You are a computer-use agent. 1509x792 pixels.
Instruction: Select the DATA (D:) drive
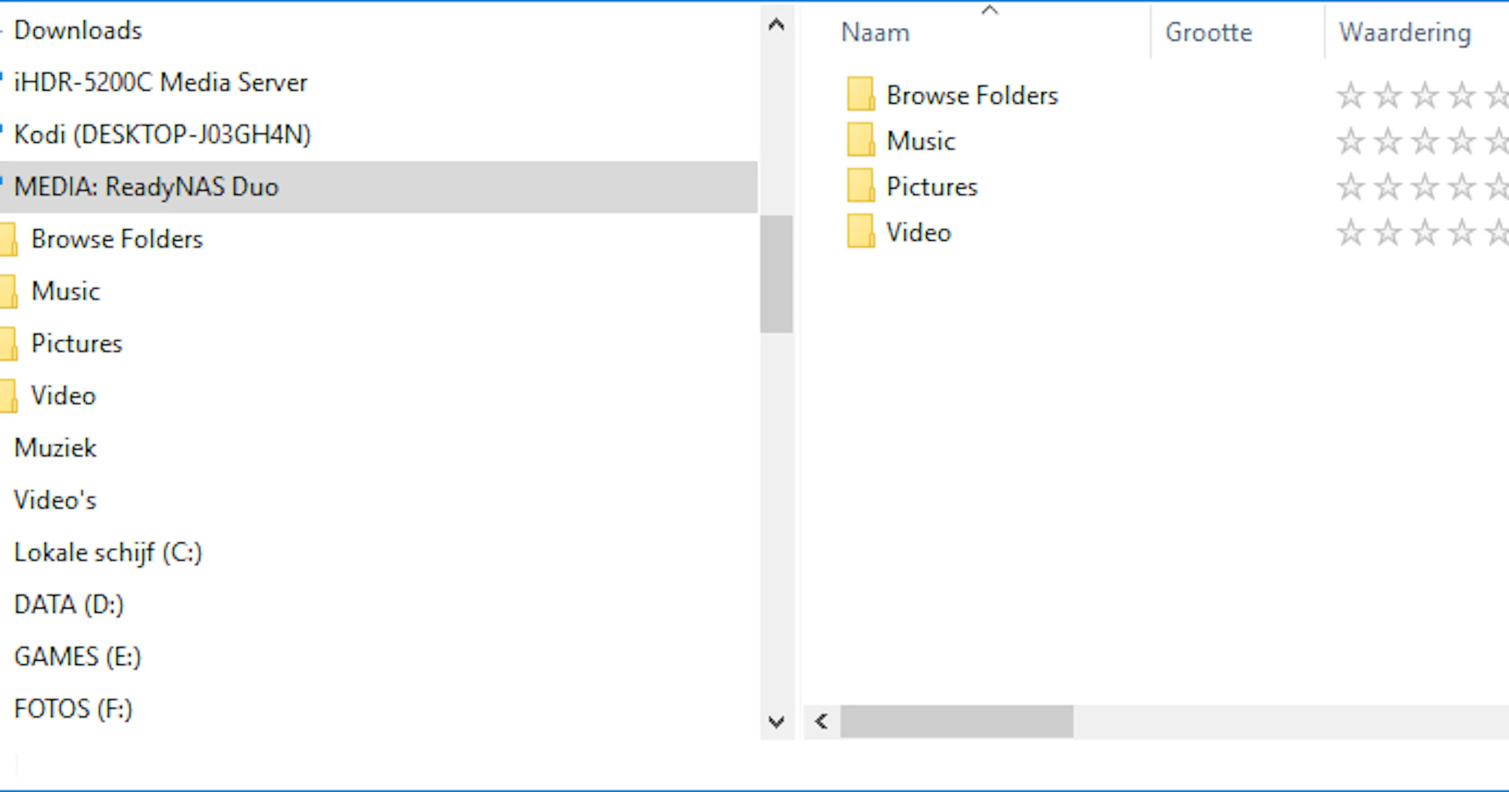tap(68, 604)
